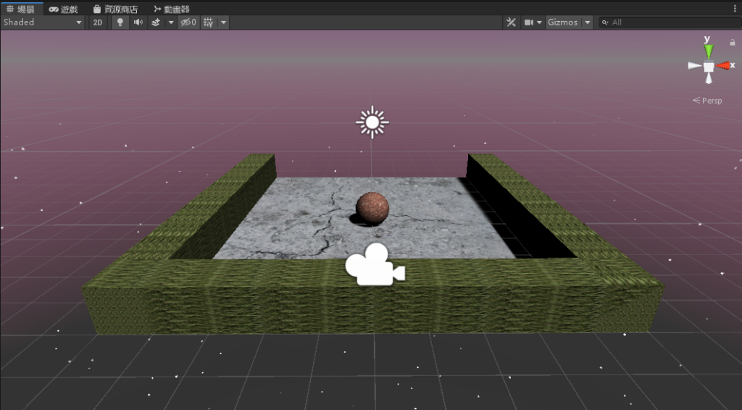Viewport: 742px width, 410px height.
Task: Open the three-dot panel options menu
Action: coord(735,7)
